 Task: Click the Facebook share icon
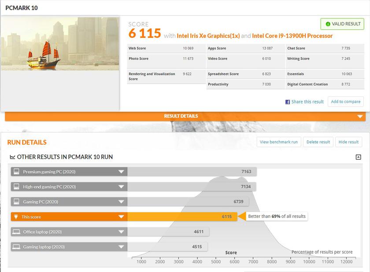288,102
